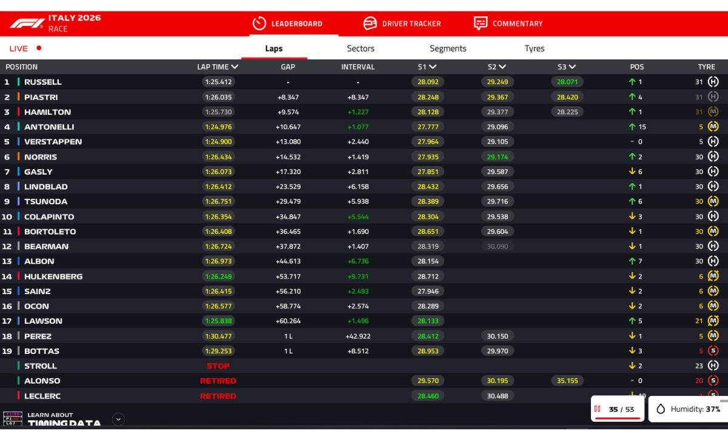Switch to the Segments tab
Viewport: 728px width, 442px height.
[x=448, y=49]
